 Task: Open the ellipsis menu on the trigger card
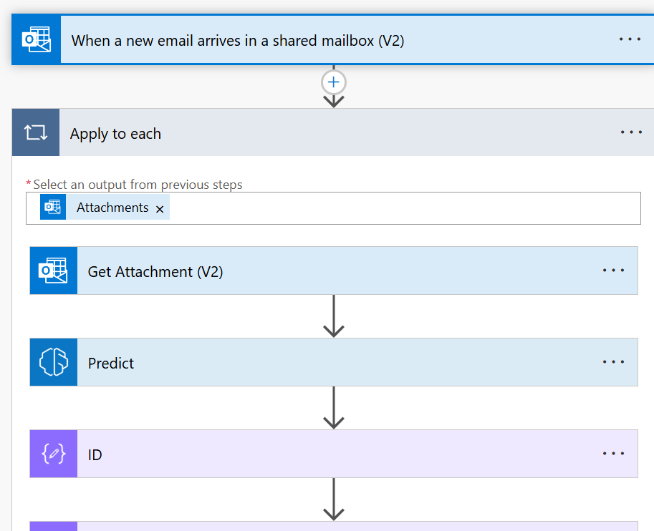point(630,39)
